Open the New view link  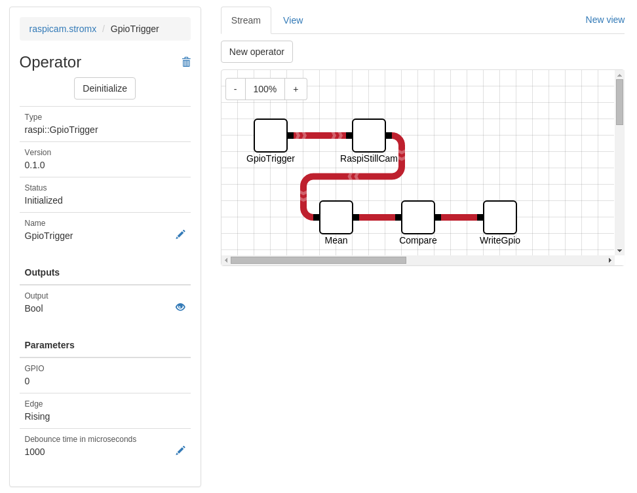pos(605,20)
